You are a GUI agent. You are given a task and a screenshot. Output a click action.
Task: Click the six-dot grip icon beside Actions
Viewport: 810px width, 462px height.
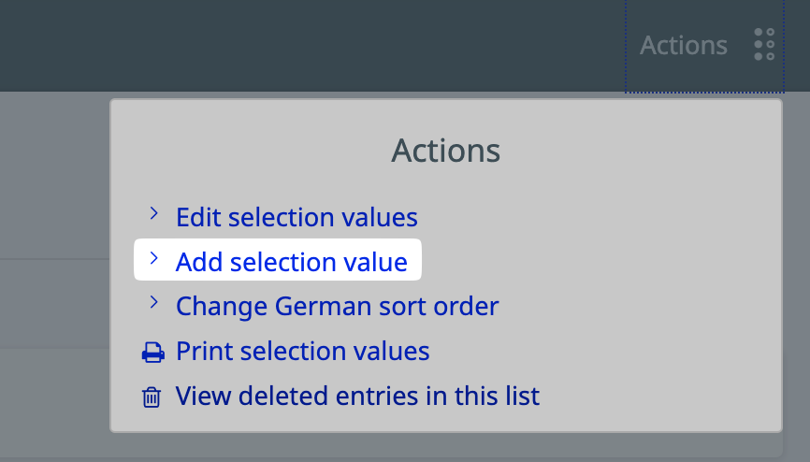coord(764,44)
